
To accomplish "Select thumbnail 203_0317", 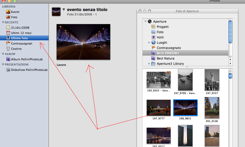I will (159, 136).
